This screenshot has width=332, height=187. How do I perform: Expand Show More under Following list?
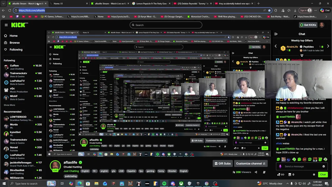point(9,105)
